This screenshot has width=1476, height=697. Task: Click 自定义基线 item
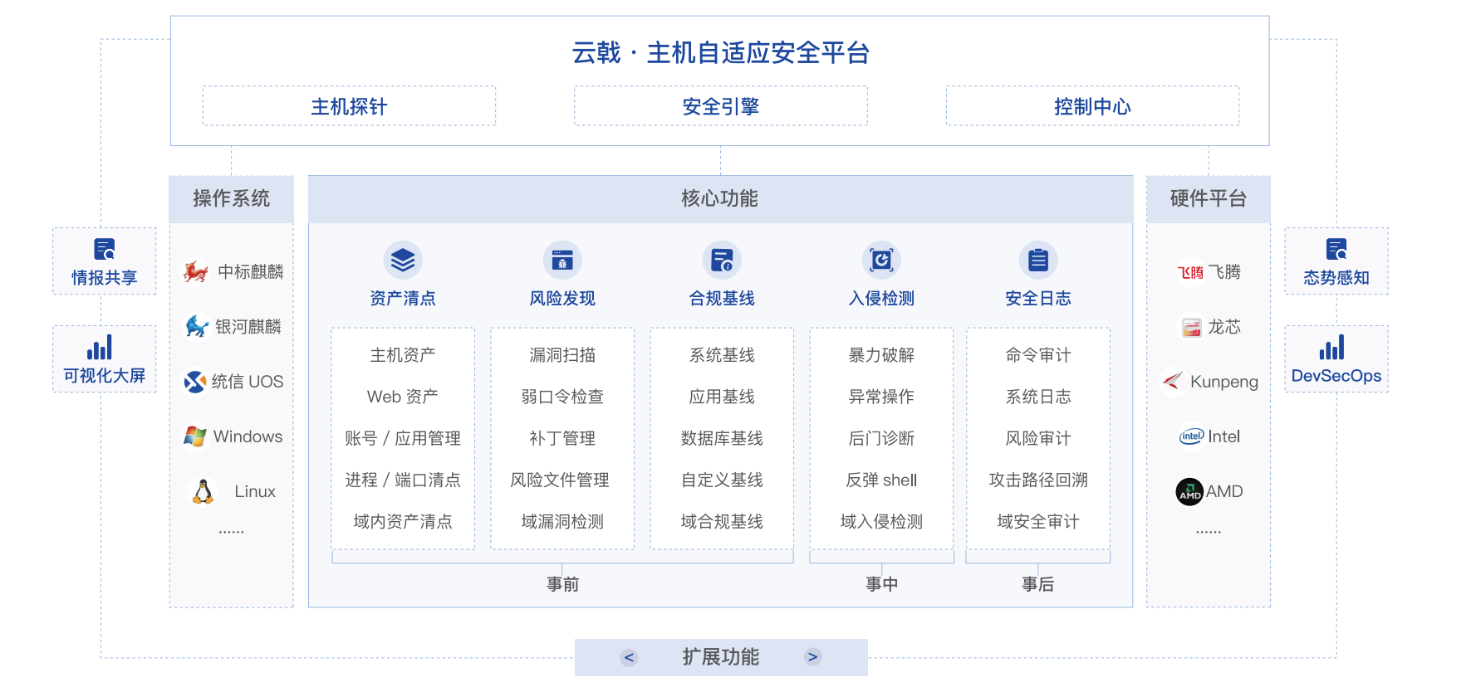(722, 480)
